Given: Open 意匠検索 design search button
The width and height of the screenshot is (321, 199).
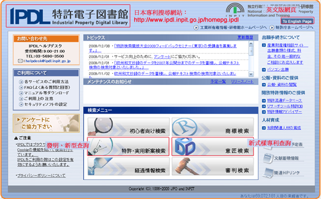Looking at the screenshot, I should pyautogui.click(x=212, y=147).
